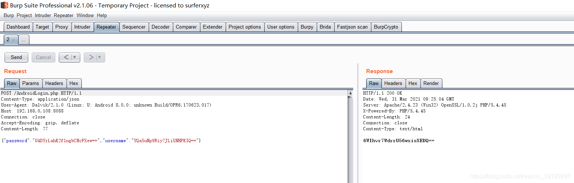Click the Burp Suite logo icon in title bar

4,5
